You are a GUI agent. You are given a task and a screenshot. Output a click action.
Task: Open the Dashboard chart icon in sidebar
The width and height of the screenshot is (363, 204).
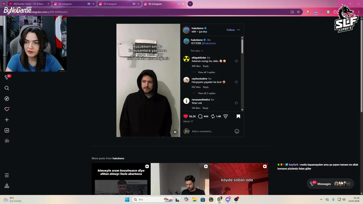pyautogui.click(x=7, y=130)
